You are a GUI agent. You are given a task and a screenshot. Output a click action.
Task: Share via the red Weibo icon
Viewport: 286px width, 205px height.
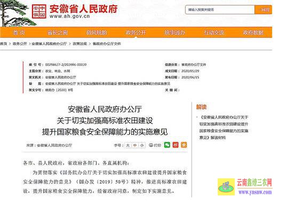(x=176, y=145)
